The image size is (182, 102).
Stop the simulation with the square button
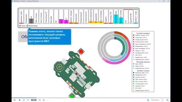(20, 100)
